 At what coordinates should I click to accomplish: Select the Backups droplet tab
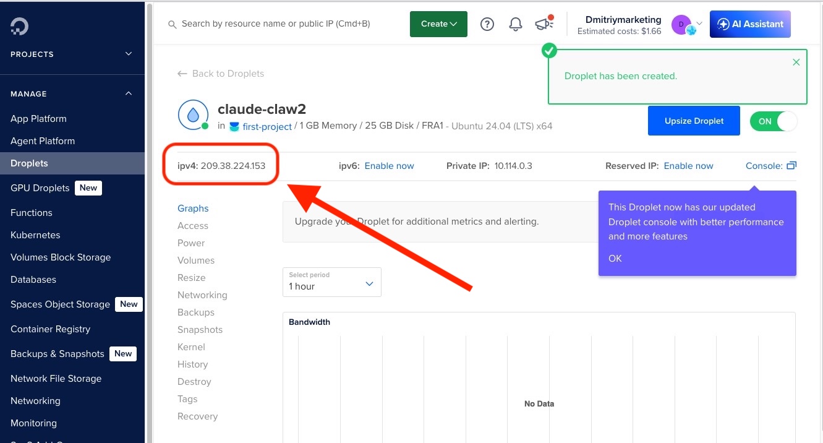tap(196, 312)
